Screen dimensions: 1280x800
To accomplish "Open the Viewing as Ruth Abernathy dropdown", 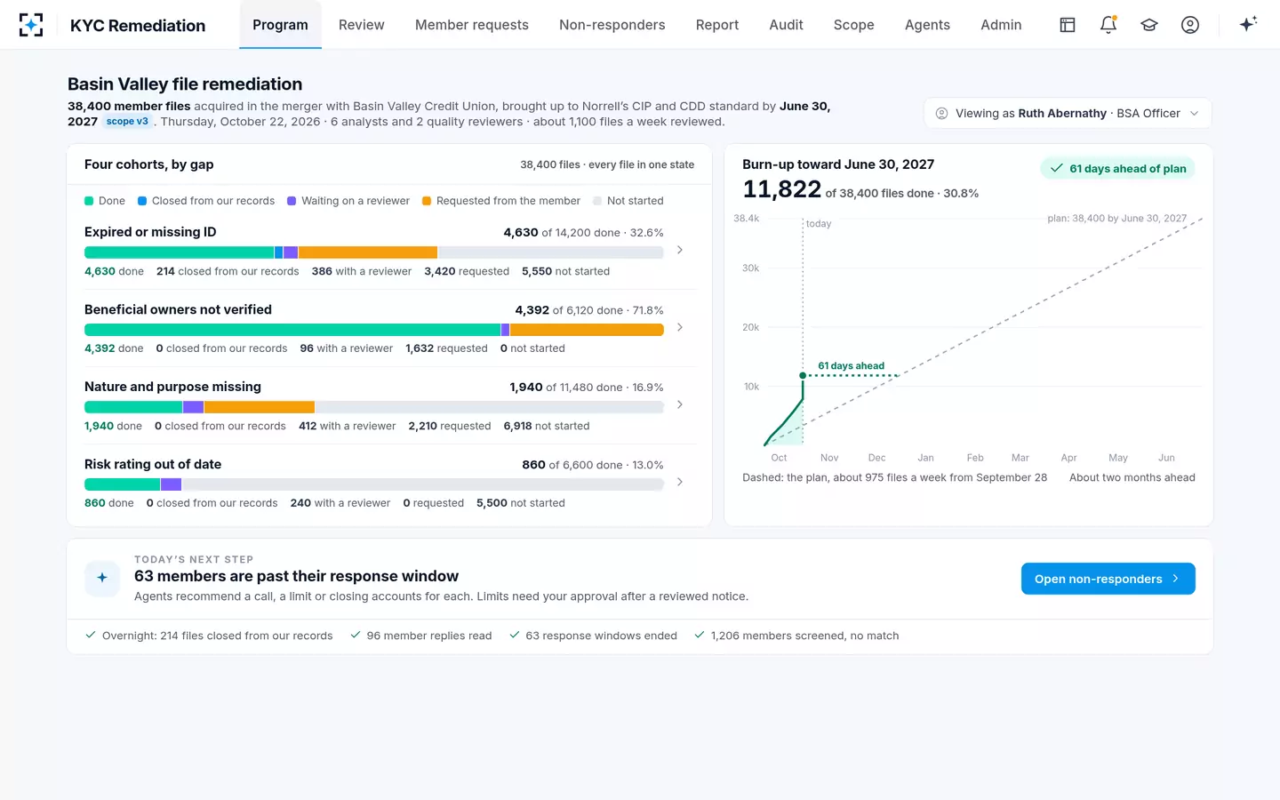I will (1068, 114).
